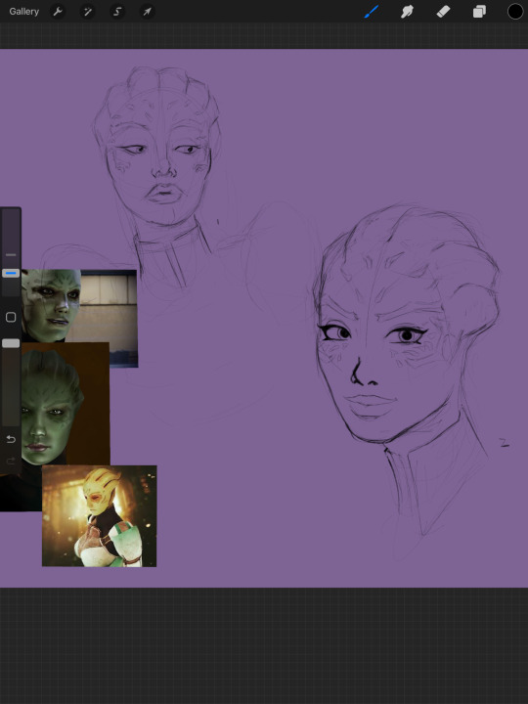
Task: Activate the Transform arrow tool
Action: coord(148,12)
